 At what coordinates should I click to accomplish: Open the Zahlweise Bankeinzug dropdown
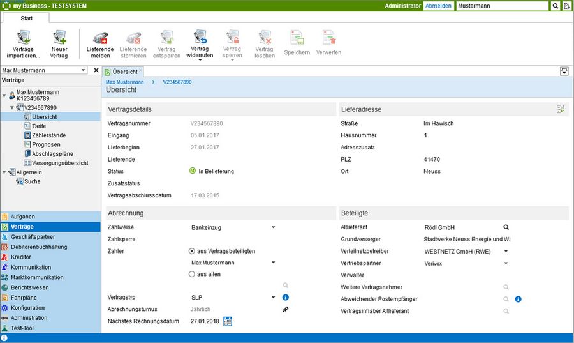(273, 227)
